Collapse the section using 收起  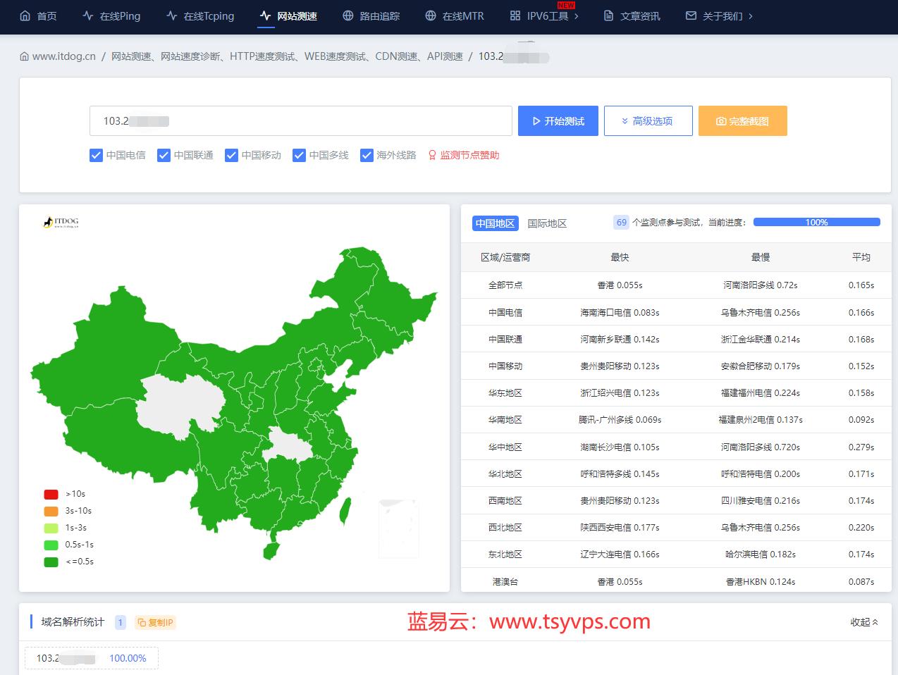click(863, 622)
